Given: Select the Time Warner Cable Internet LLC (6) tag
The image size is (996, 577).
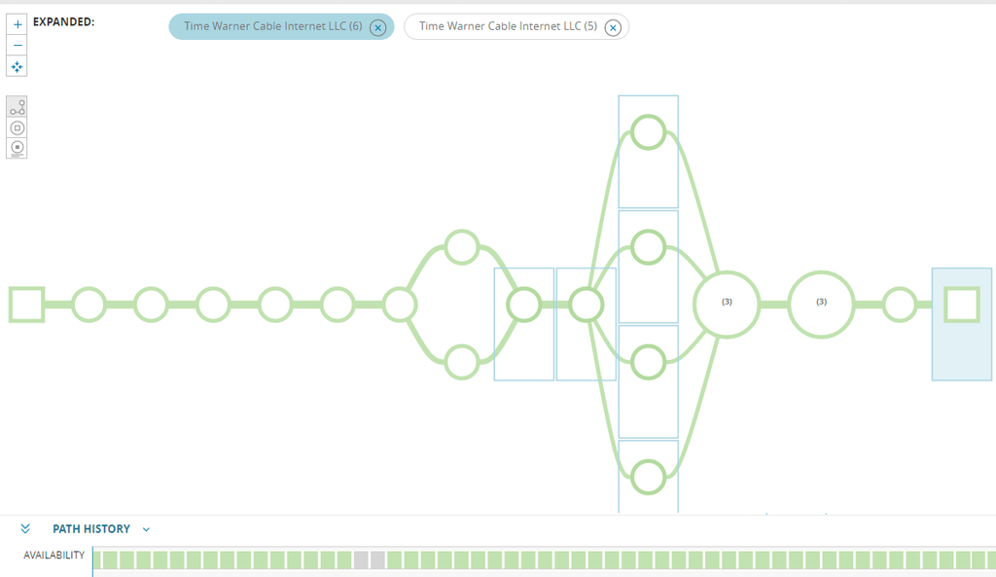Looking at the screenshot, I should 272,26.
